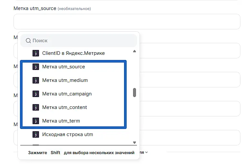Select the Исходная строка utm option
251x167 pixels.
click(68, 134)
